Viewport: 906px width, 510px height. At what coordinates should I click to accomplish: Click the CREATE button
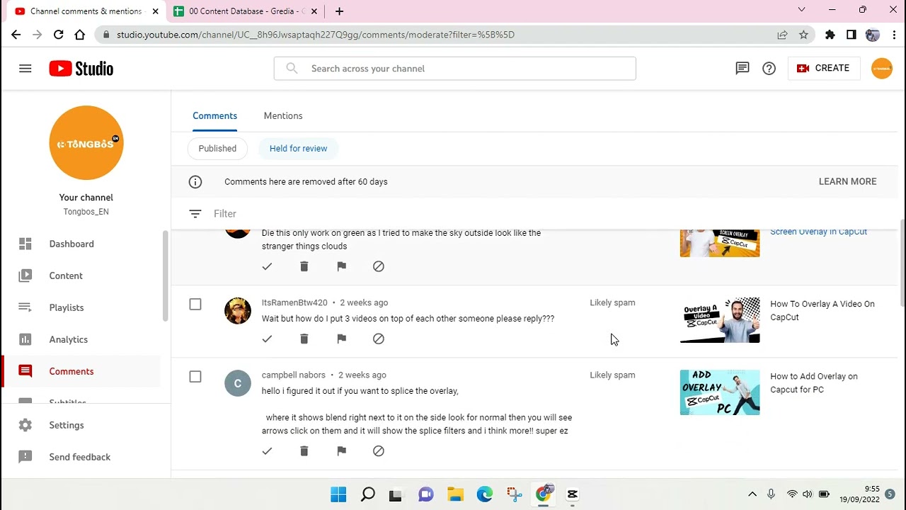click(x=822, y=68)
